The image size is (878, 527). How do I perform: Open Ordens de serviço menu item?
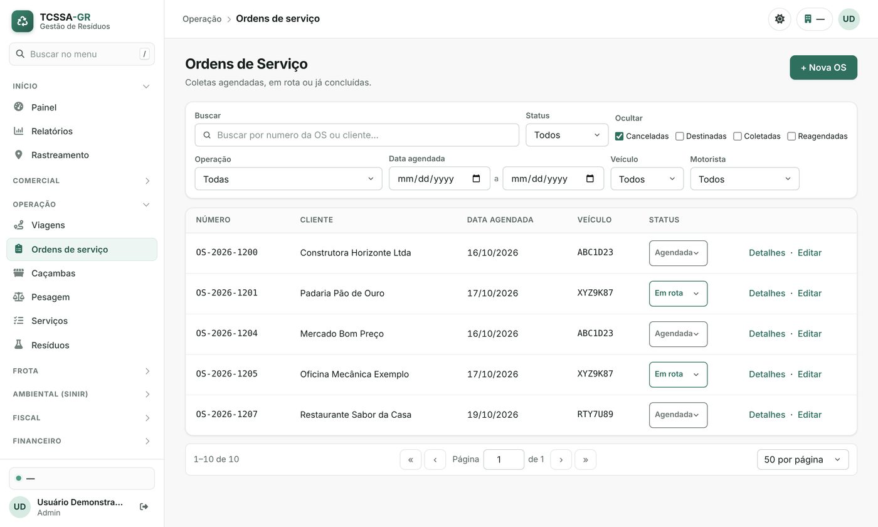(82, 249)
